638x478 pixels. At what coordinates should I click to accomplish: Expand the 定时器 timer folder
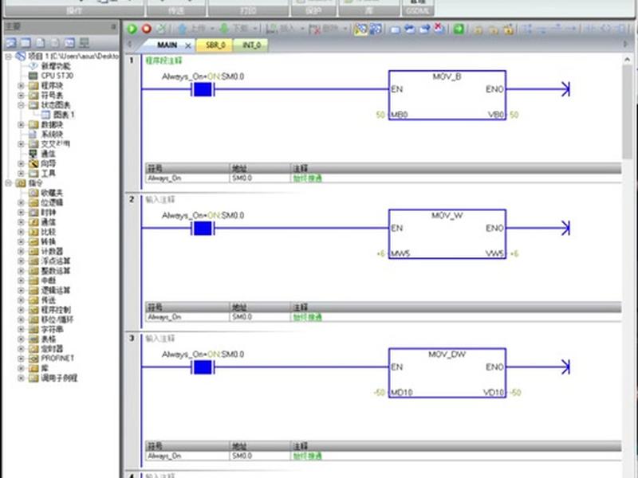coord(21,349)
